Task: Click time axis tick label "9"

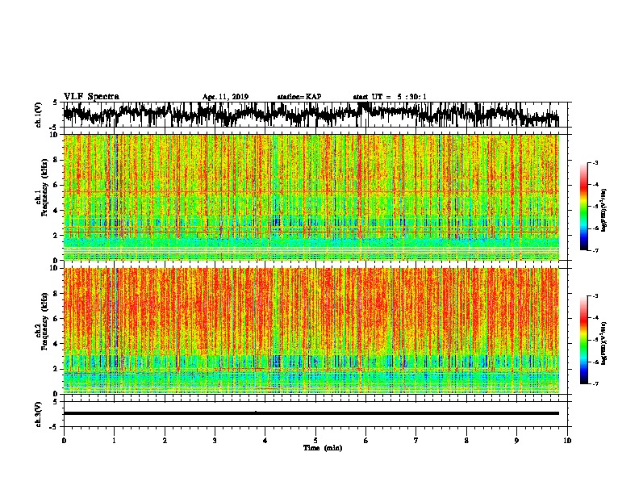Action: [x=516, y=441]
